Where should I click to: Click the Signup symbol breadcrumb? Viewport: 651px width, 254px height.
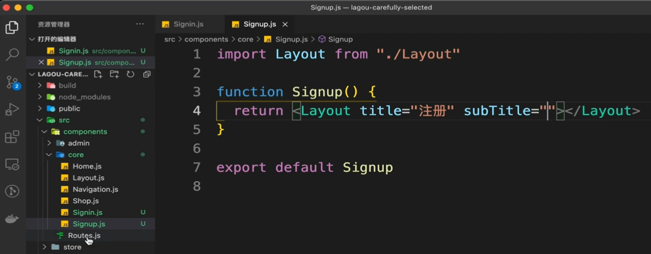pyautogui.click(x=340, y=39)
